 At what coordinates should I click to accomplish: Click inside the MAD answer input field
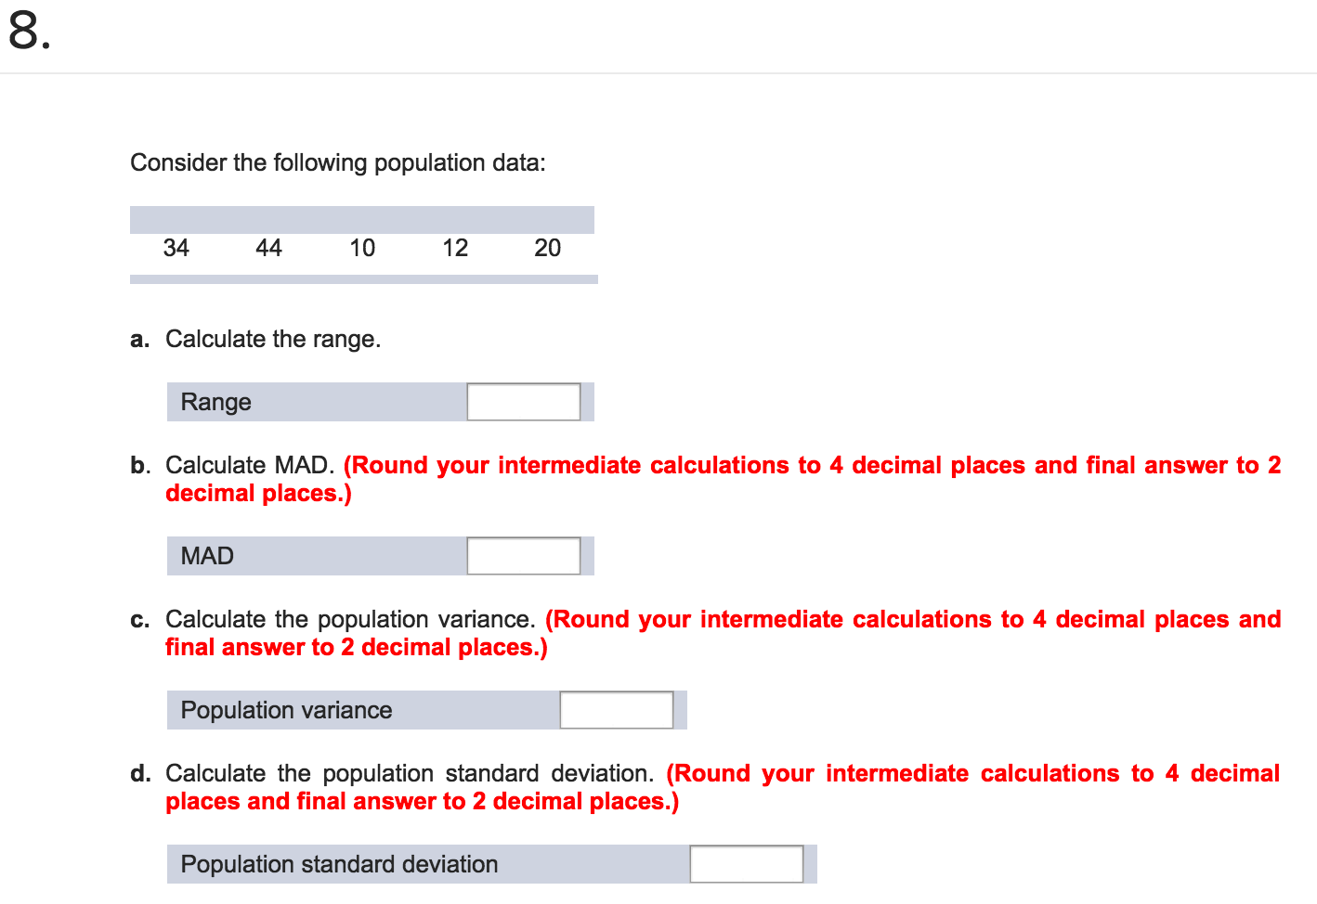[522, 555]
